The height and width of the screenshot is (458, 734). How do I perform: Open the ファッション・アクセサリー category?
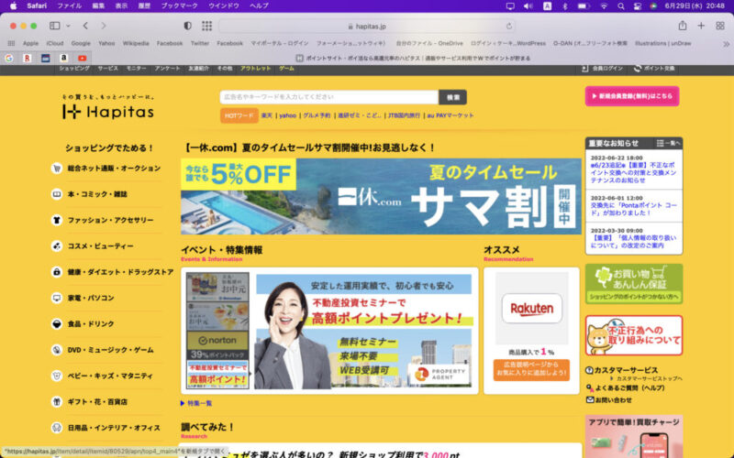pyautogui.click(x=110, y=220)
